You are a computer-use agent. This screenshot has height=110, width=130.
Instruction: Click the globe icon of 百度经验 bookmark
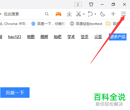pyautogui.click(x=72, y=24)
